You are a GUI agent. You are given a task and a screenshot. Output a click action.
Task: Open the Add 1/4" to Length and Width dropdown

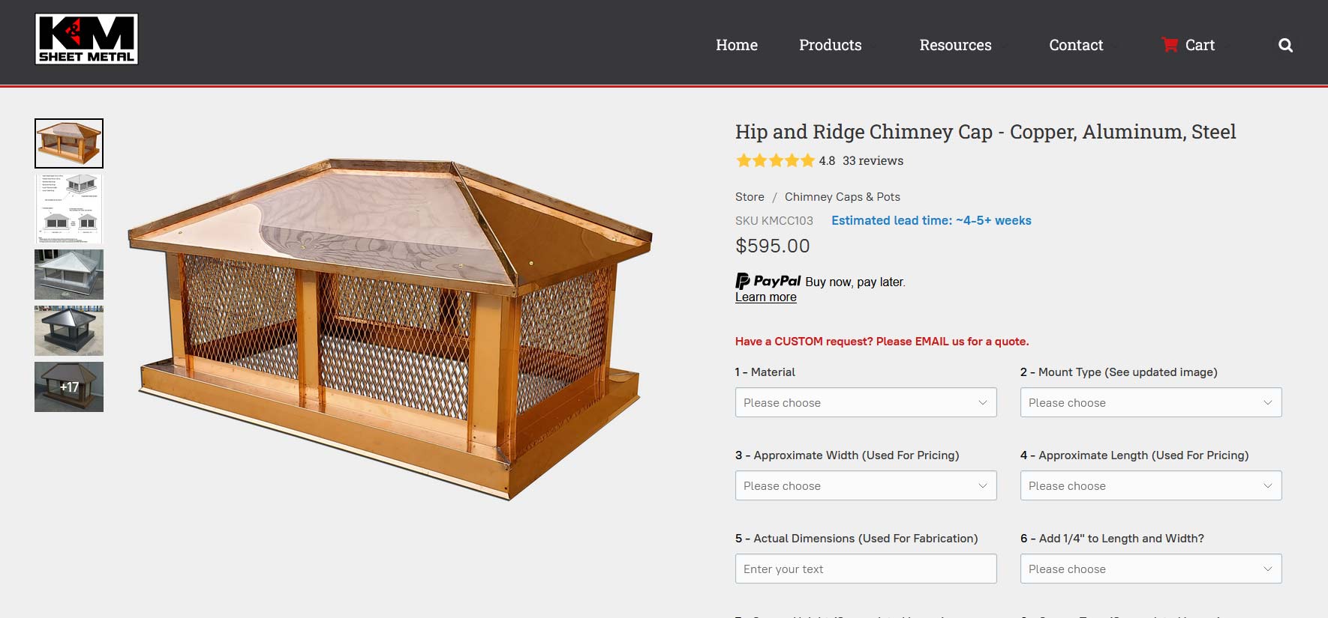click(x=1150, y=569)
